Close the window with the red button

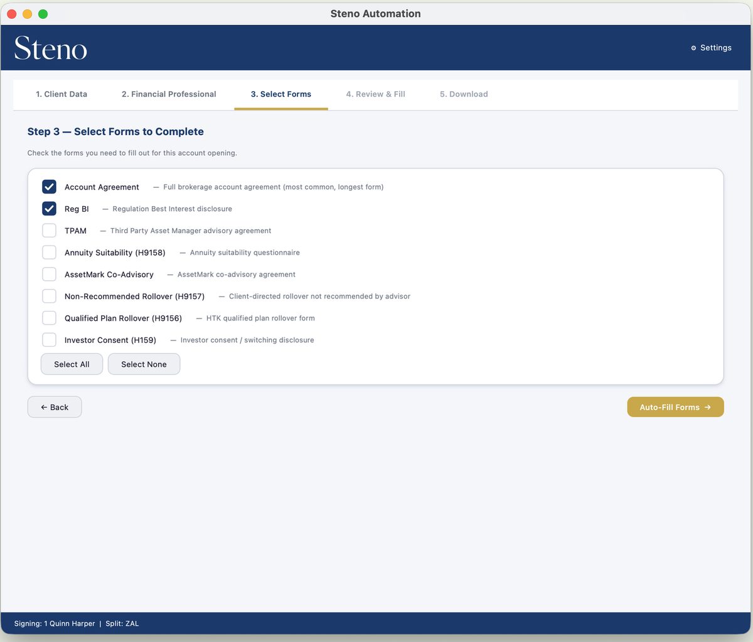pyautogui.click(x=11, y=14)
